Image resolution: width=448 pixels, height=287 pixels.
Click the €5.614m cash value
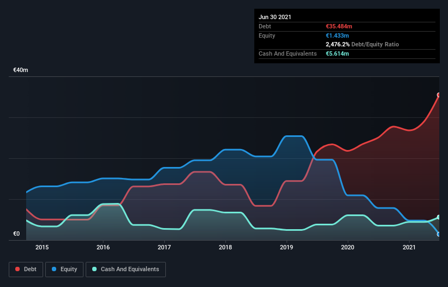337,53
